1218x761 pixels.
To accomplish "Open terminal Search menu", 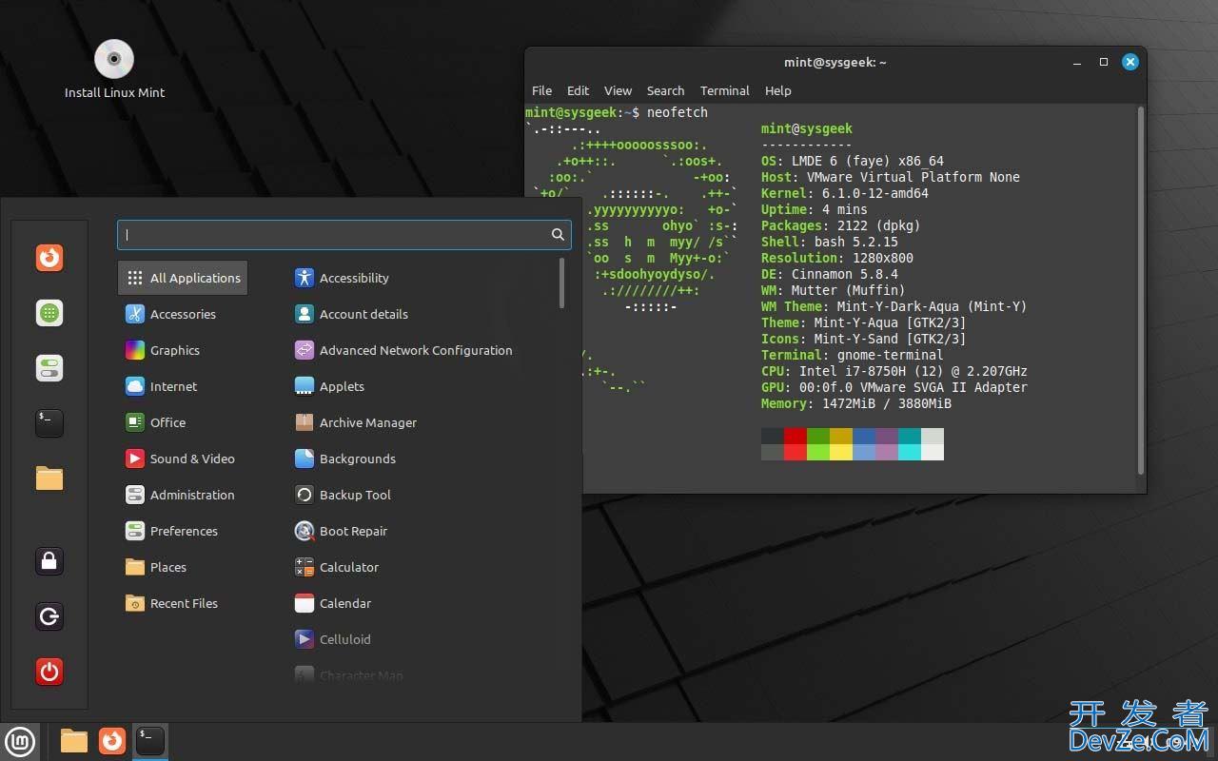I will pos(665,90).
